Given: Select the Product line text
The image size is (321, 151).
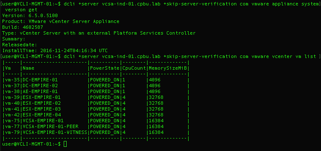Looking at the screenshot, I should coord(61,21).
